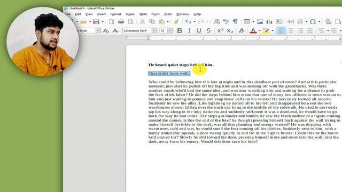Viewport: 342px width, 192px height.
Task: Open the View menu
Action: [x=89, y=14]
